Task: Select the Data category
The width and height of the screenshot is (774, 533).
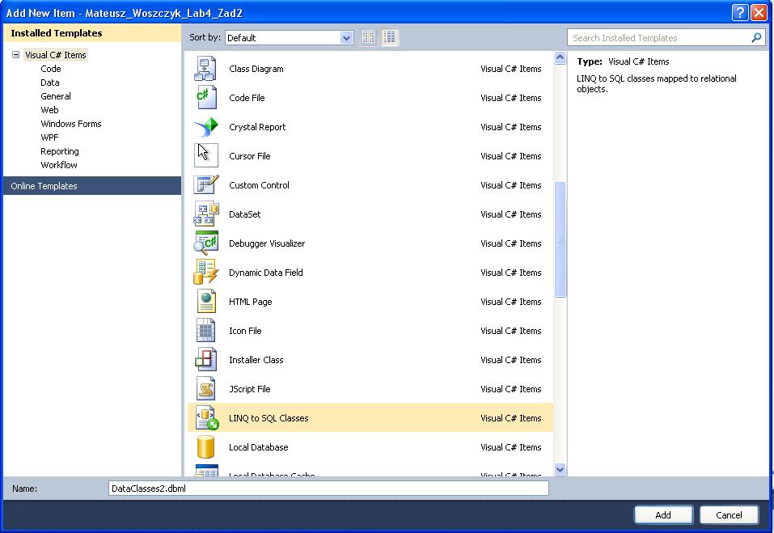Action: (x=50, y=82)
